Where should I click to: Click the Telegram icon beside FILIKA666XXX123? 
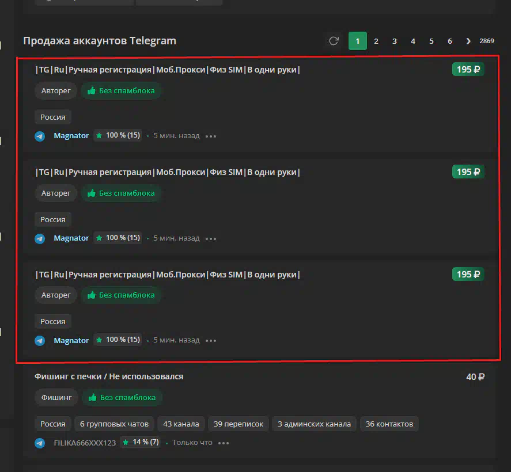[40, 443]
